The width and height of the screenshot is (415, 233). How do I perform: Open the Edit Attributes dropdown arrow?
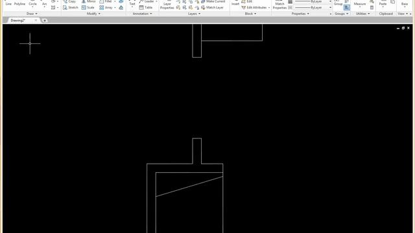(x=269, y=8)
